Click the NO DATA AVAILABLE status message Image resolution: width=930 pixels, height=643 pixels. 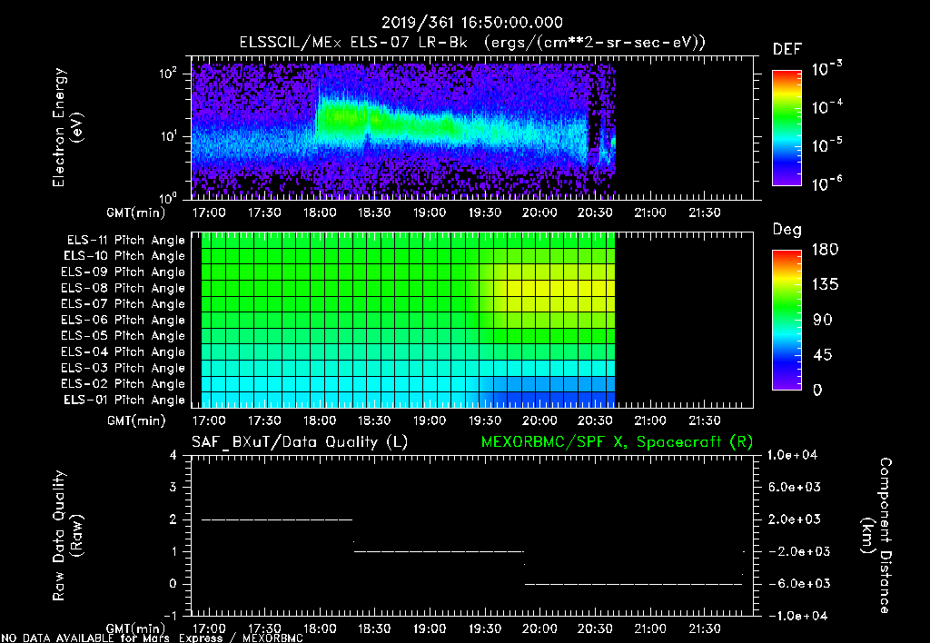[151, 638]
